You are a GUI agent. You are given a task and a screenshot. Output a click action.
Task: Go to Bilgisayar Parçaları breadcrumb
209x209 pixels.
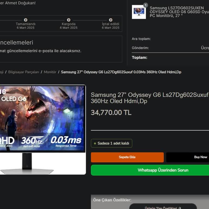24,72
